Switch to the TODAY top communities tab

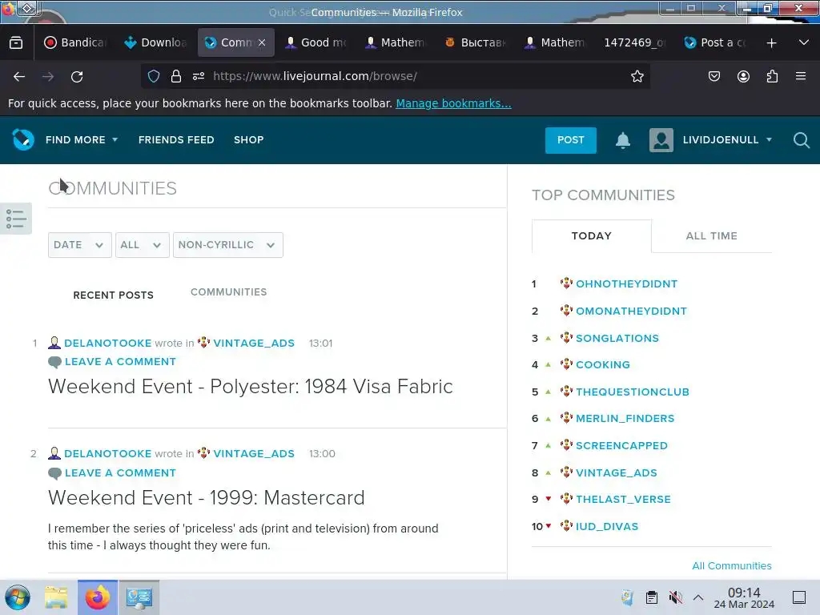(x=592, y=236)
